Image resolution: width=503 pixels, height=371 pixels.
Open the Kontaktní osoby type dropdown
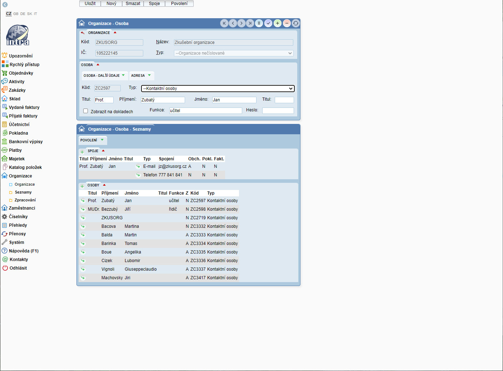[218, 89]
